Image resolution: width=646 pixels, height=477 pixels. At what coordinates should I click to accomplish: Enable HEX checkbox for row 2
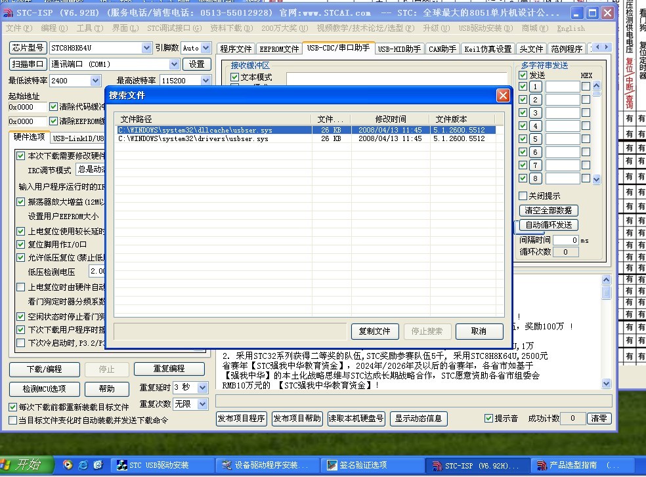586,99
